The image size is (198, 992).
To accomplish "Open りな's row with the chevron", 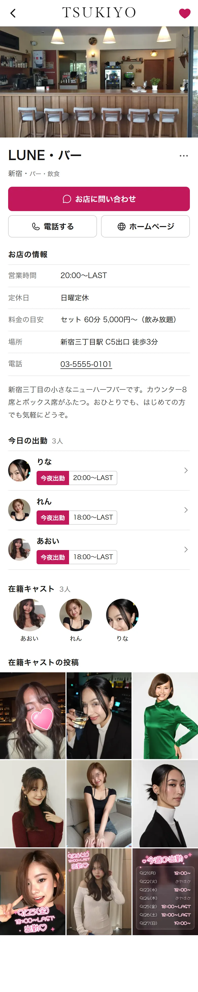I will coord(186,471).
